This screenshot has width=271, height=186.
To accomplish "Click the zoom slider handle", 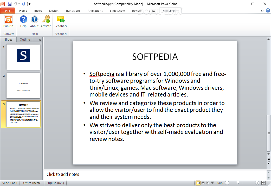I will (238, 183).
